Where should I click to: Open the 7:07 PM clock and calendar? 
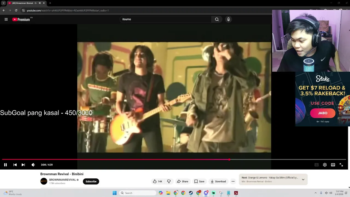[x=339, y=193]
